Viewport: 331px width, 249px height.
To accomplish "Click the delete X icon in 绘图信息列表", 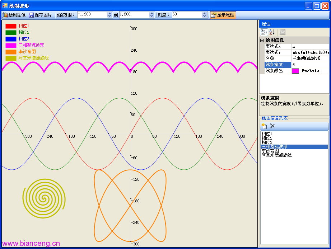I will pos(272,126).
